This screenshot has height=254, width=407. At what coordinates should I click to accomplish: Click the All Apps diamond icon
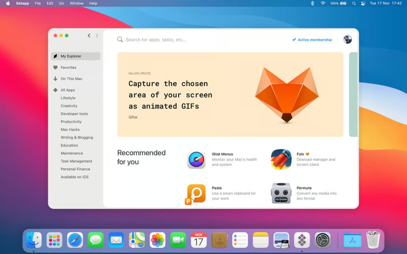[x=55, y=90]
